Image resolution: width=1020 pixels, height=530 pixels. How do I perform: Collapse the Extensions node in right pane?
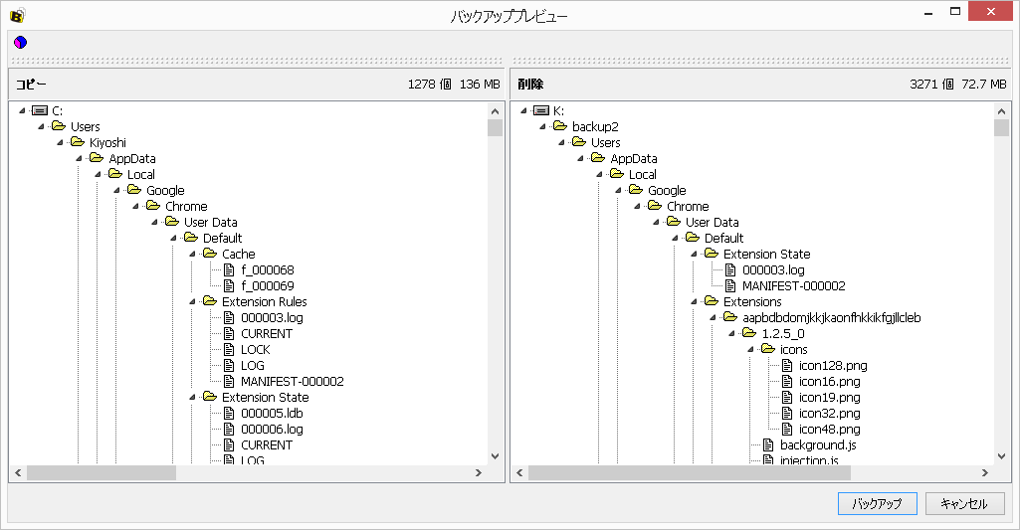(694, 301)
